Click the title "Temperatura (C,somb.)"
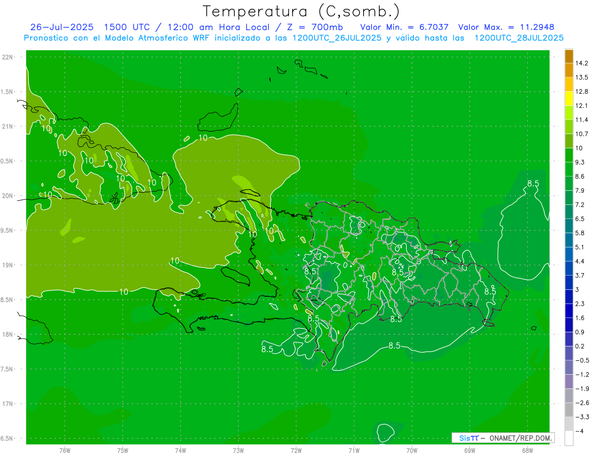This screenshot has height=457, width=592. tap(301, 11)
